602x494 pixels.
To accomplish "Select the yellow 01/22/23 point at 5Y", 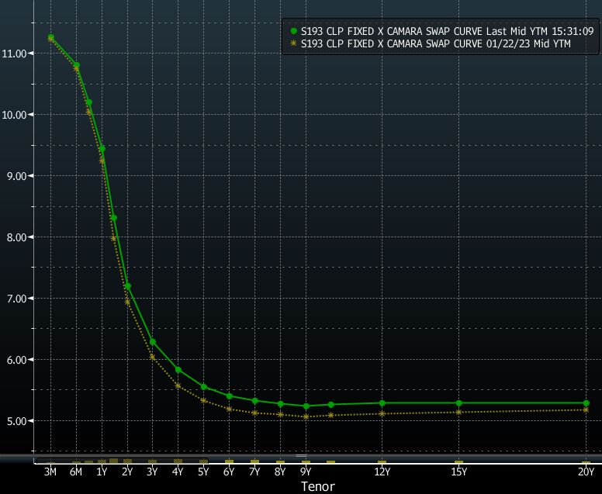I will tap(203, 400).
